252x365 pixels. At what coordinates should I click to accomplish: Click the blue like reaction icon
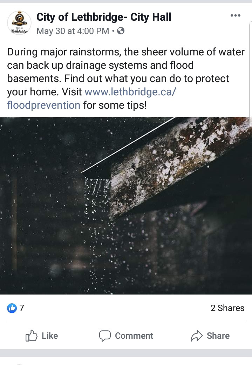pos(12,308)
